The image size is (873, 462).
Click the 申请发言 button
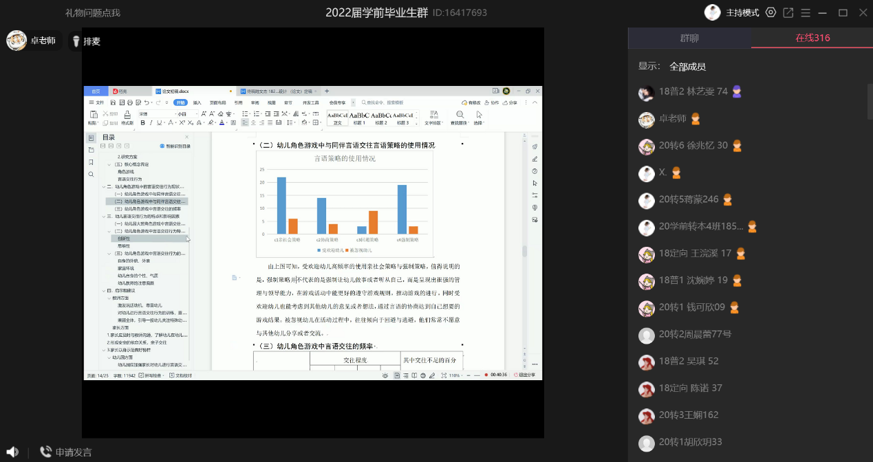(74, 452)
